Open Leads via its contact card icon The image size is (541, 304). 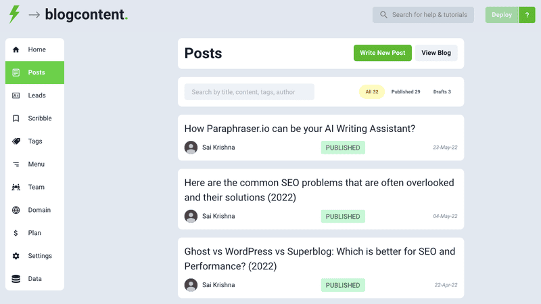16,95
